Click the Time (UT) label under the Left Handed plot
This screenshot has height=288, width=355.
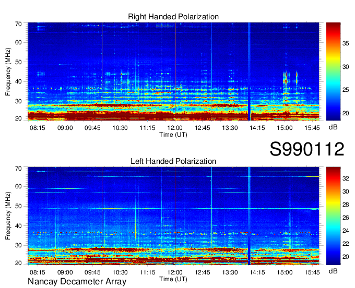pyautogui.click(x=173, y=279)
